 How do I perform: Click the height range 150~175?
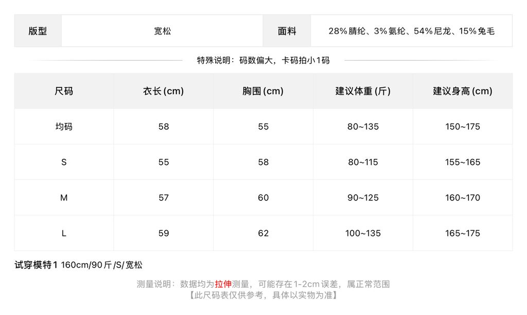tap(463, 126)
